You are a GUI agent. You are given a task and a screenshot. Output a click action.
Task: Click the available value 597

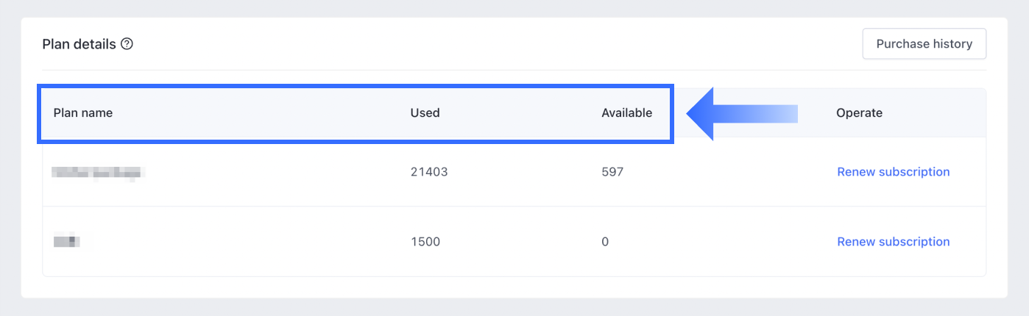tap(612, 172)
